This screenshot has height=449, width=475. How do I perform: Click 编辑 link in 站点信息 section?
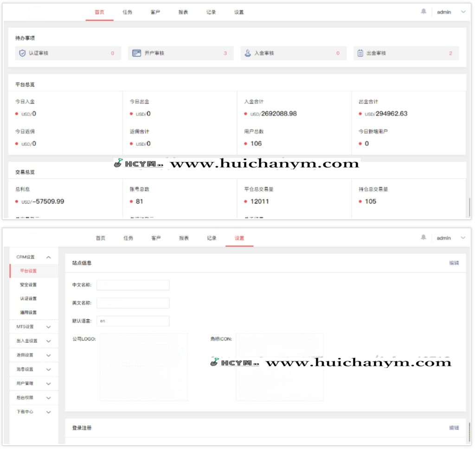click(x=454, y=263)
